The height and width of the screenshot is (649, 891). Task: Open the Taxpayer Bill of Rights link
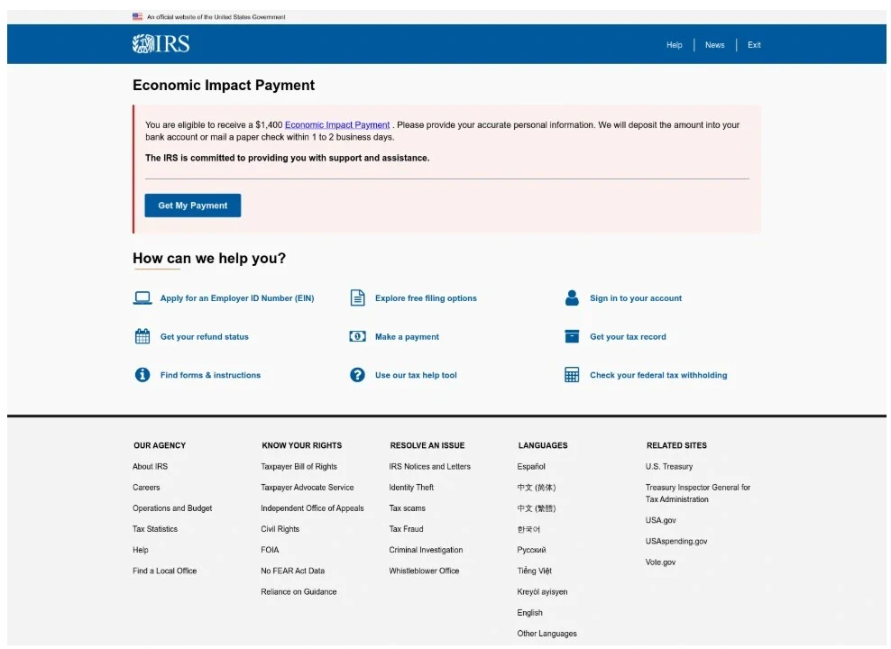(299, 467)
